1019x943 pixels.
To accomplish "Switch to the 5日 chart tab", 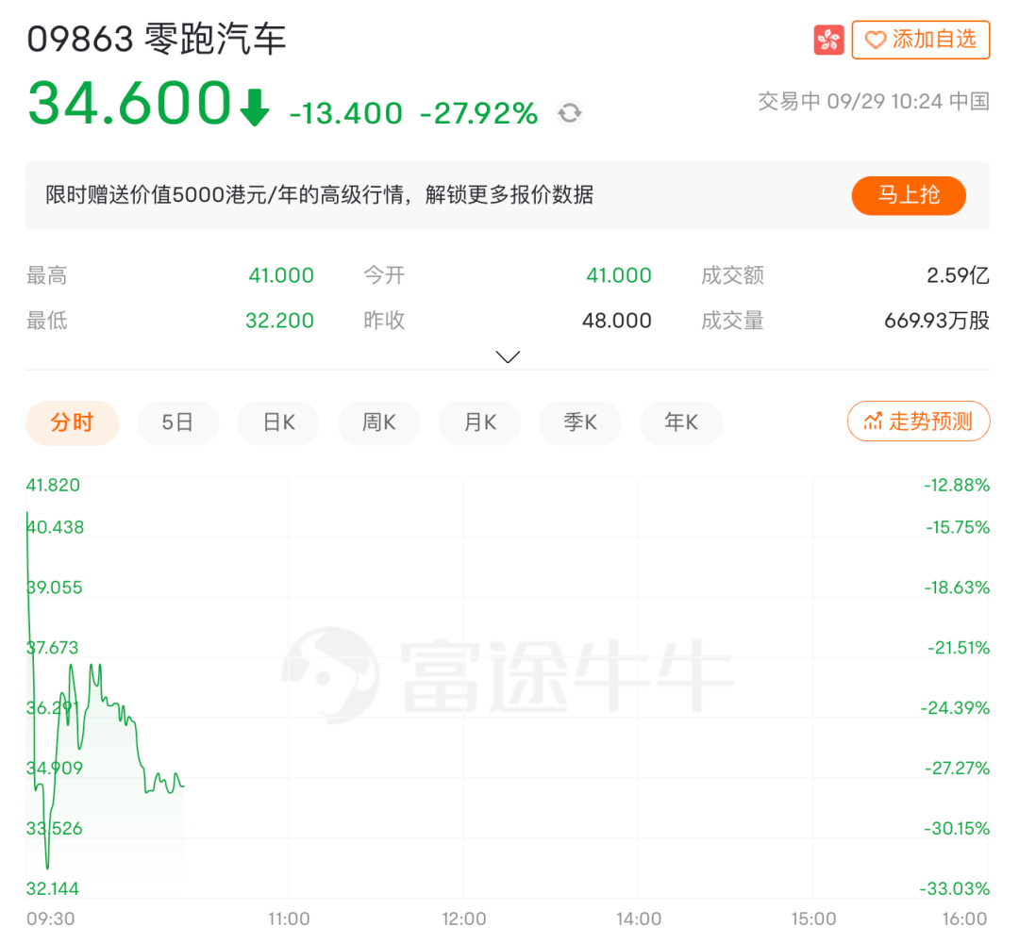I will click(x=177, y=422).
